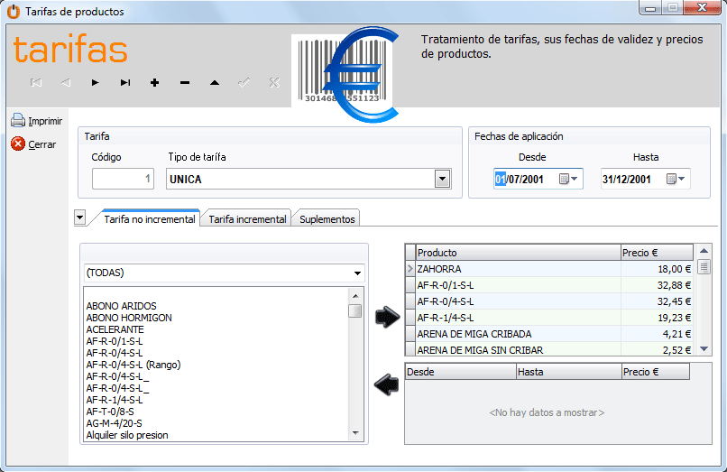Image resolution: width=727 pixels, height=472 pixels.
Task: Jump to last record button
Action: pyautogui.click(x=124, y=83)
